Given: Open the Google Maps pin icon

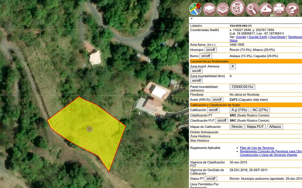Looking at the screenshot, I should 195,9.
